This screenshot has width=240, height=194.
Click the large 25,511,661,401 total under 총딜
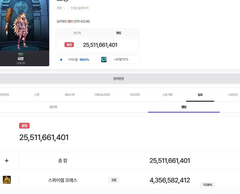[44, 137]
